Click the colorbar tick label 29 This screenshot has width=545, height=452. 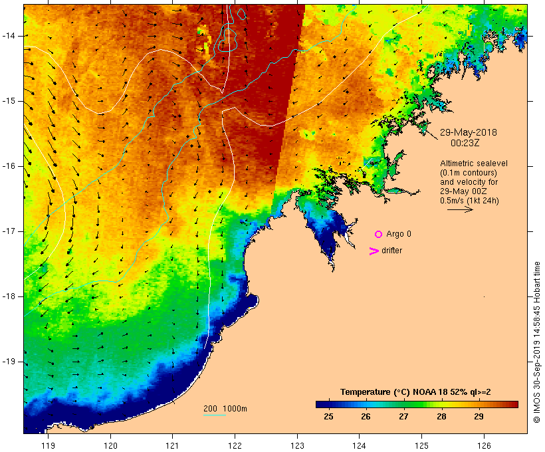coord(479,417)
